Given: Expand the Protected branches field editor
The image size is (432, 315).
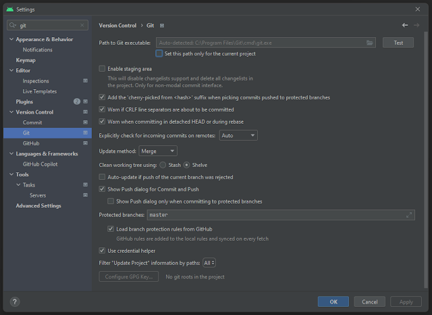Looking at the screenshot, I should click(x=409, y=215).
